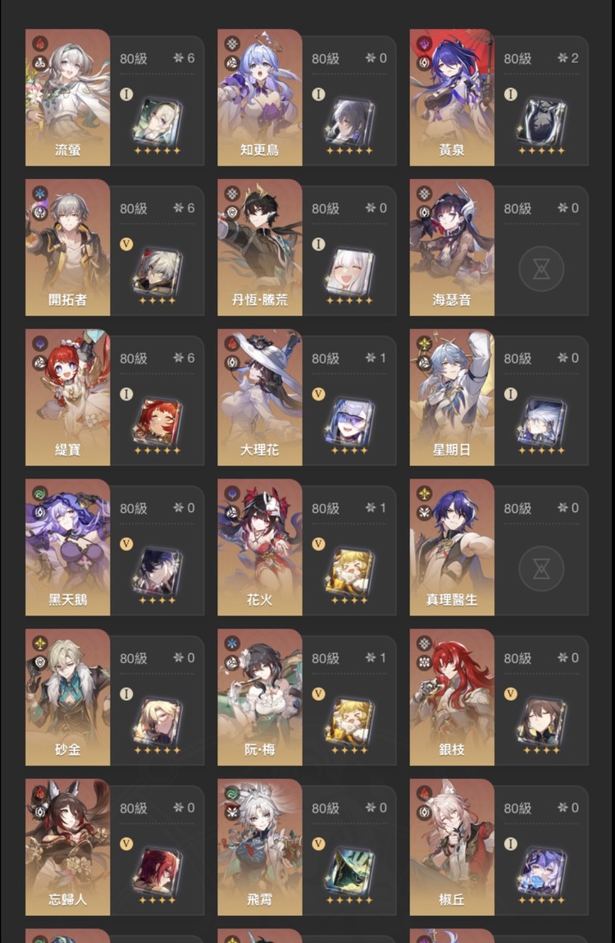Screen dimensions: 615x943
Task: Select 銀枝 character portrait
Action: (452, 697)
